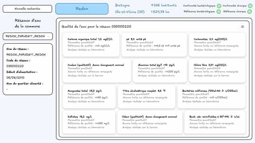
Task: Click the Ille-et-Vilaine (35) department label
Action: point(130,12)
